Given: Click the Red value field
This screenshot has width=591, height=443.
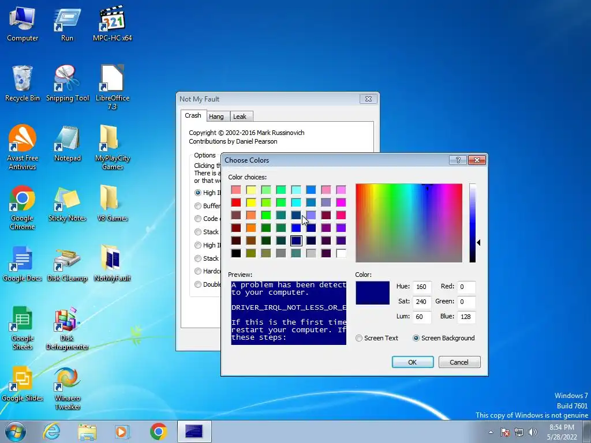Looking at the screenshot, I should coord(466,287).
